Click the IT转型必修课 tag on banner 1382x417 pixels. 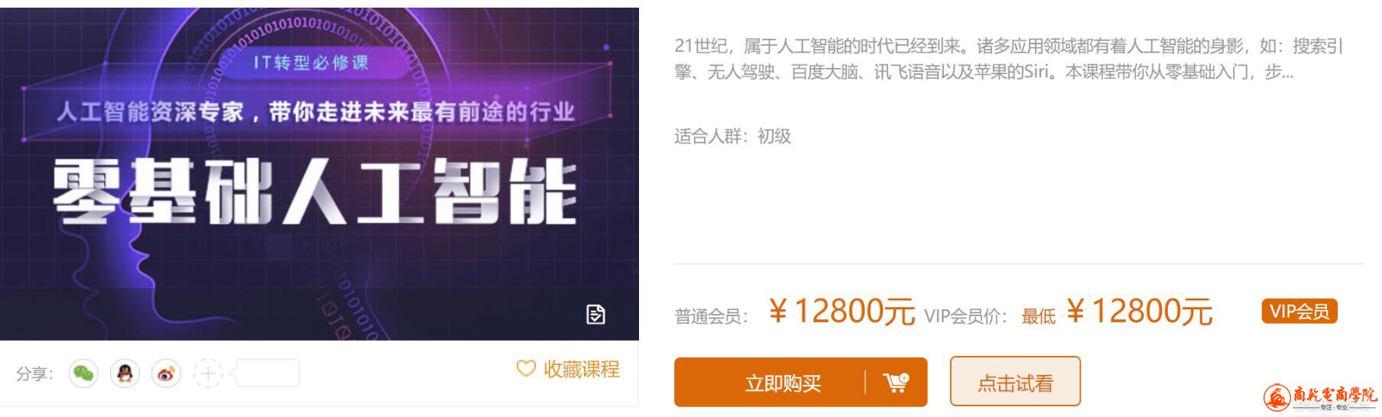click(310, 63)
